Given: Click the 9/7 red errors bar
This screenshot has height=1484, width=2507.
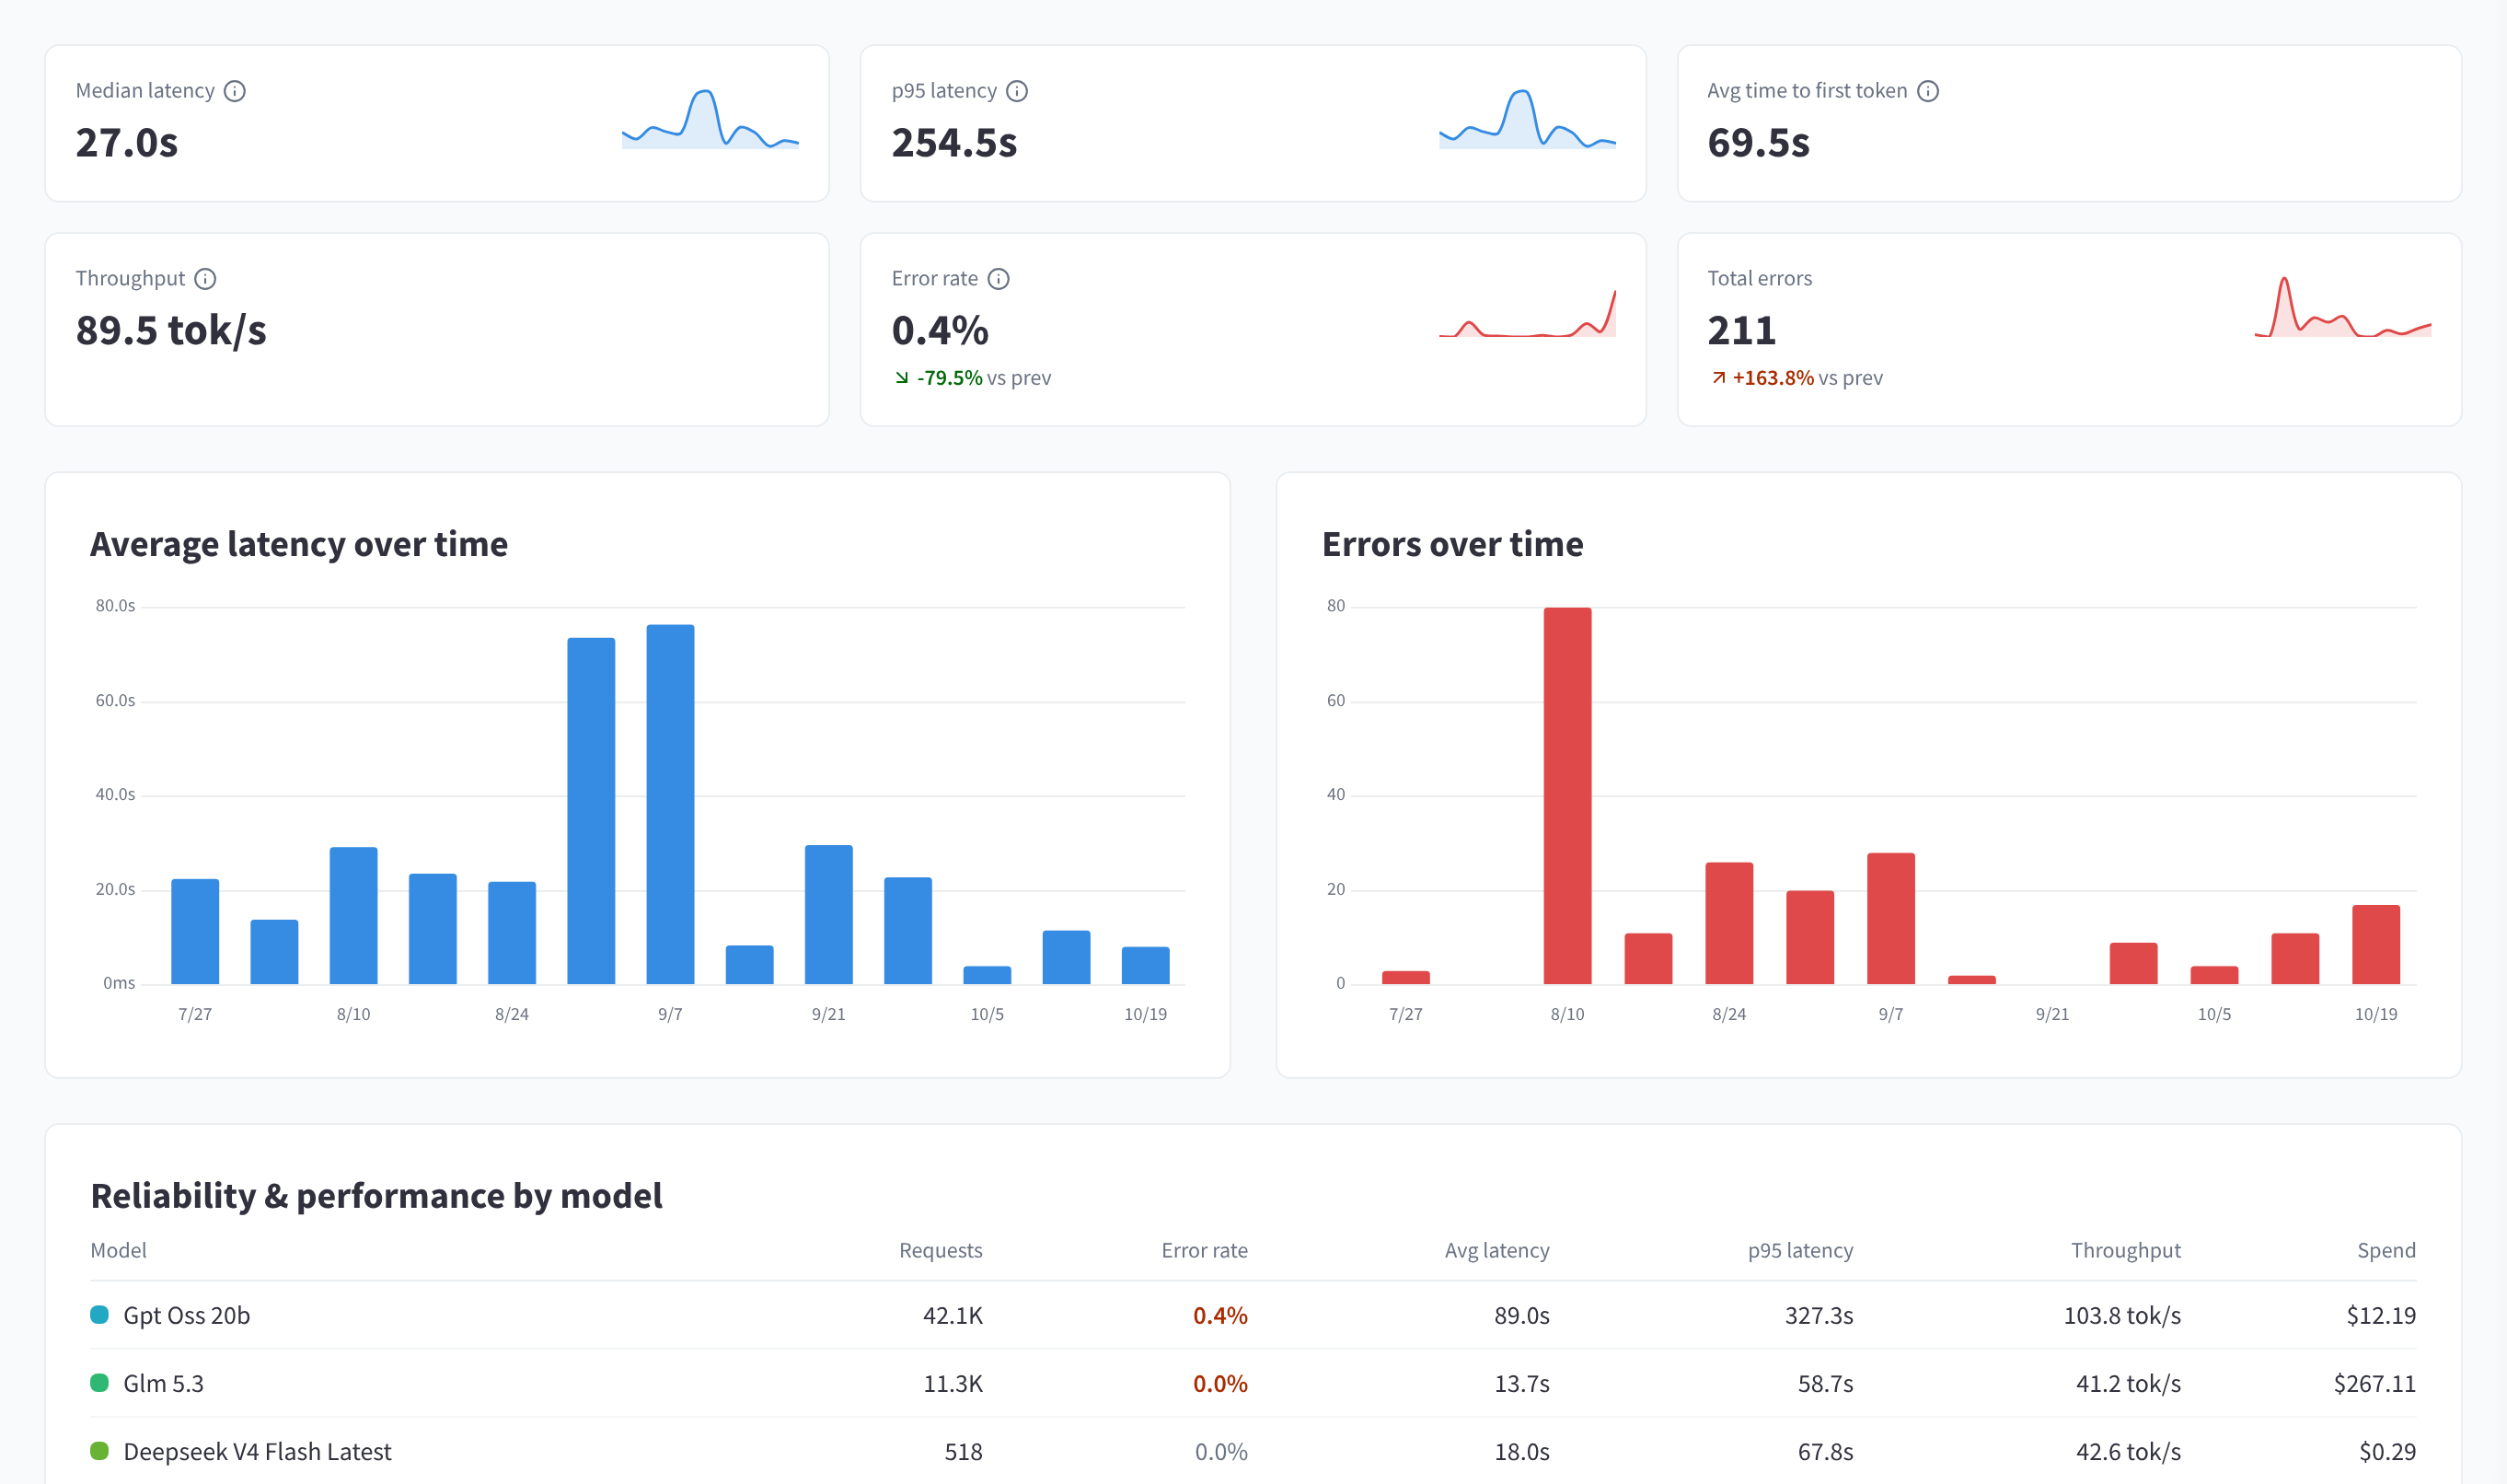Looking at the screenshot, I should [x=1890, y=918].
